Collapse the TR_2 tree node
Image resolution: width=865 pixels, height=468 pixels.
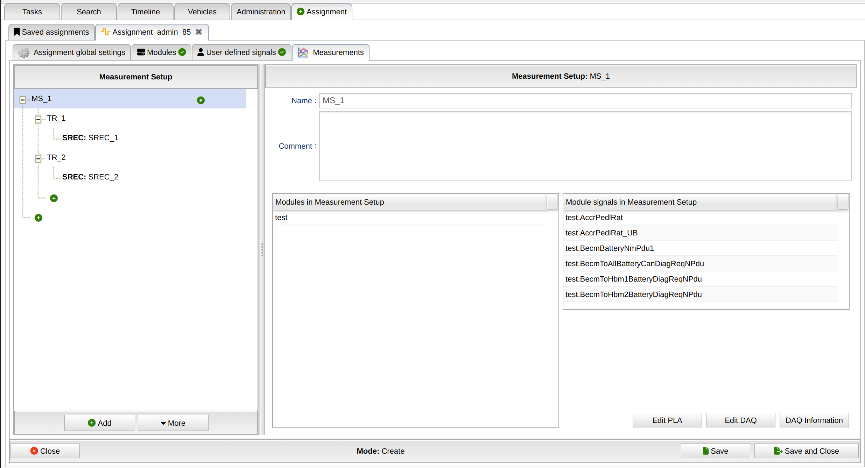38,159
